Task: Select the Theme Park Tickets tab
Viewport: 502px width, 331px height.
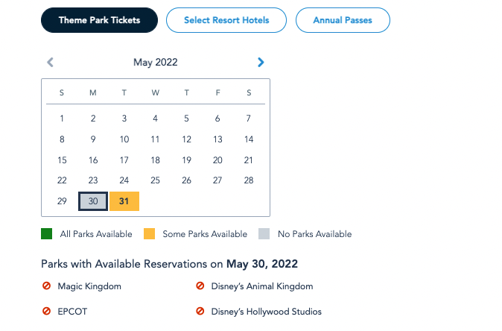Action: coord(99,20)
